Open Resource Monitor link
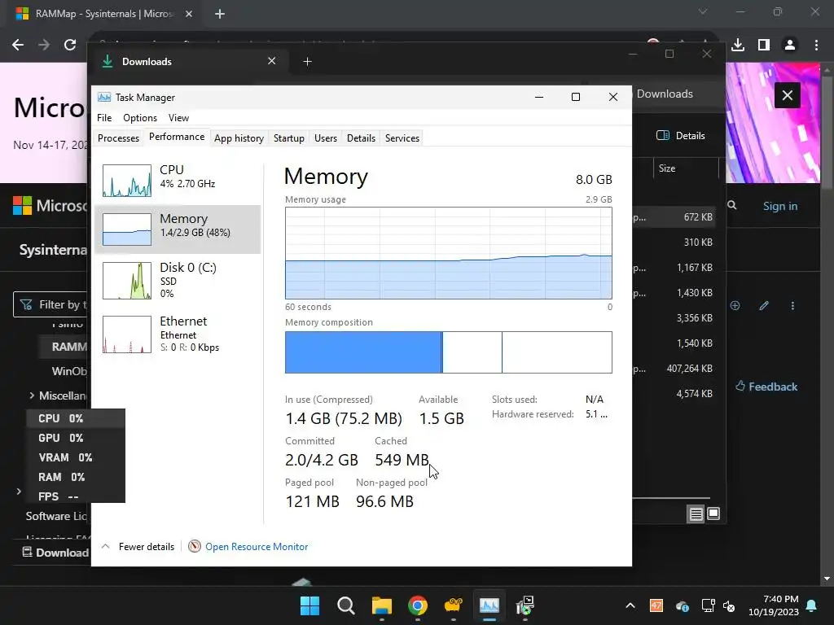Image resolution: width=834 pixels, height=625 pixels. pyautogui.click(x=257, y=546)
